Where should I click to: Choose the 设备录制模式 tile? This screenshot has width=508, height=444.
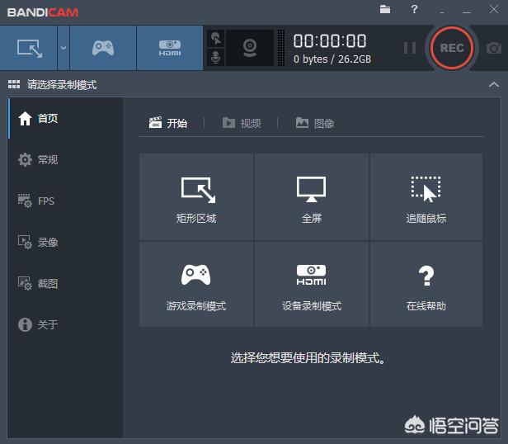(x=312, y=284)
